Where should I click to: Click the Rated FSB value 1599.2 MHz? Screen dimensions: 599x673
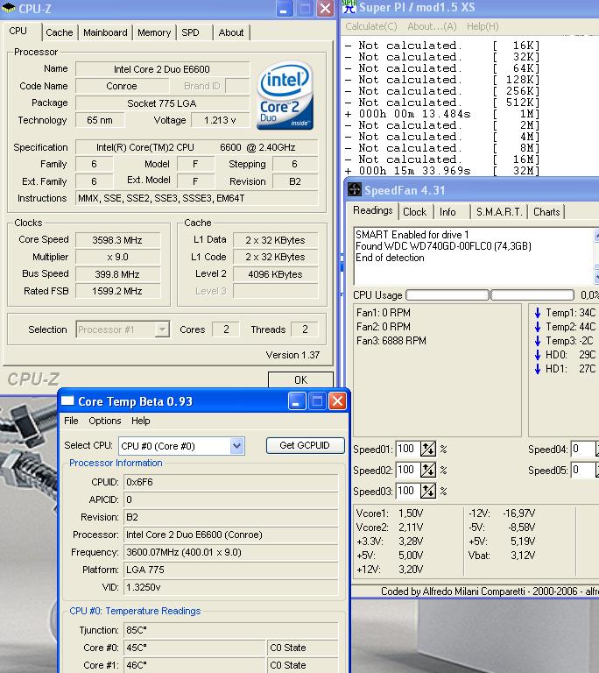point(117,291)
